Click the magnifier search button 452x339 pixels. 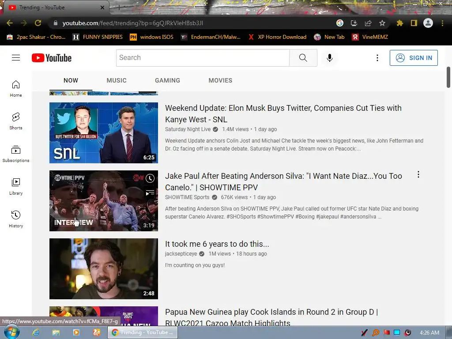[x=303, y=58]
